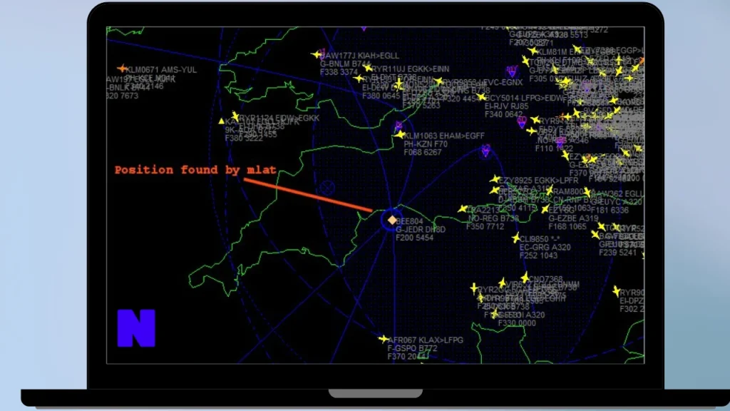Screen dimensions: 730x411
Task: Select the F181 6336 label
Action: [610, 210]
